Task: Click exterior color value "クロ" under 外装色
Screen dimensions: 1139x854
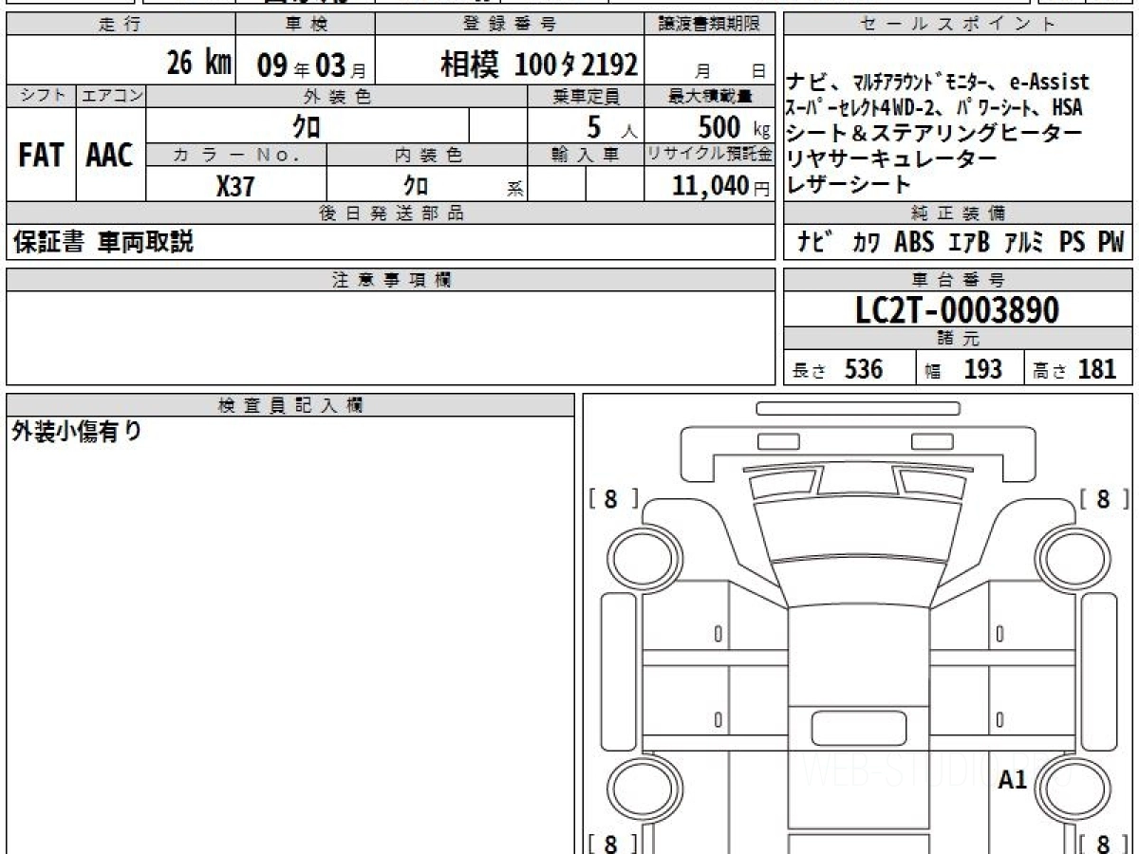Action: (x=307, y=126)
